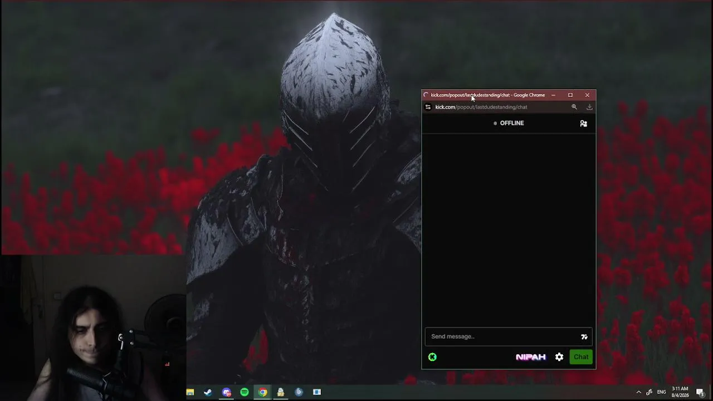The height and width of the screenshot is (401, 713).
Task: Click the ENG language indicator
Action: pos(662,392)
